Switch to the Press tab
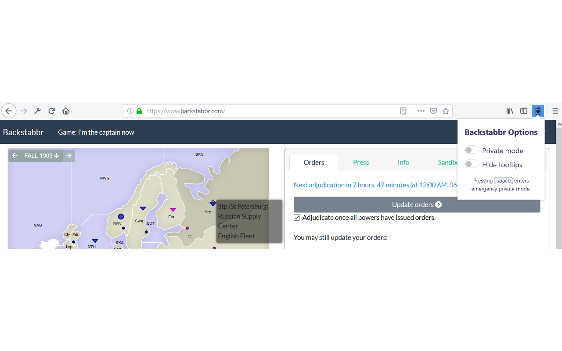The height and width of the screenshot is (351, 562). click(361, 162)
